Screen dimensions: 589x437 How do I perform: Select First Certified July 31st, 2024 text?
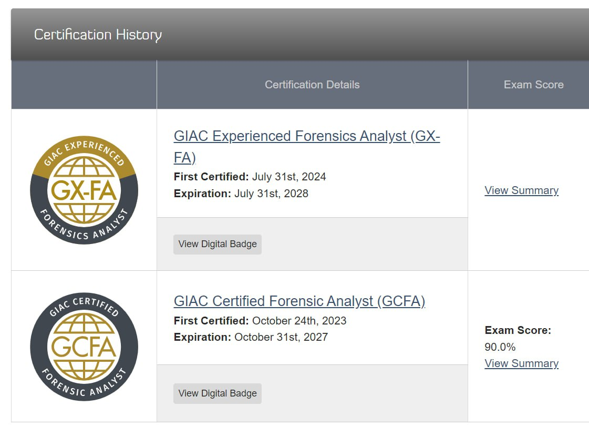[250, 177]
